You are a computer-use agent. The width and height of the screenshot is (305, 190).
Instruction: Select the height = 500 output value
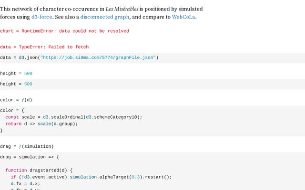(x=28, y=74)
